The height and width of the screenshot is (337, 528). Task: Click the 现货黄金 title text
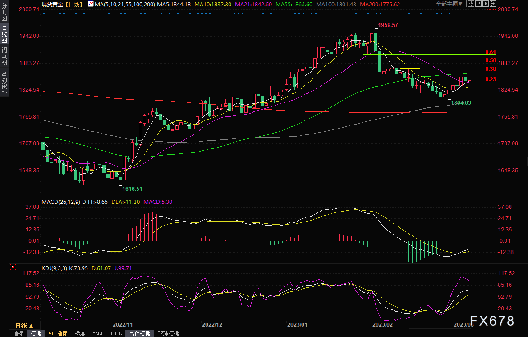pos(52,4)
